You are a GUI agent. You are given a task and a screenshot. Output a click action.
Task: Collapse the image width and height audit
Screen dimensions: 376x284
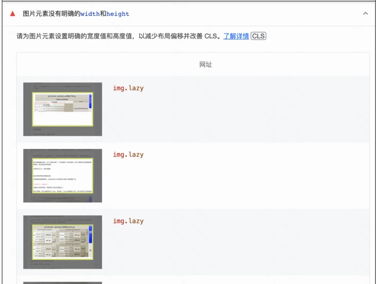(x=365, y=14)
